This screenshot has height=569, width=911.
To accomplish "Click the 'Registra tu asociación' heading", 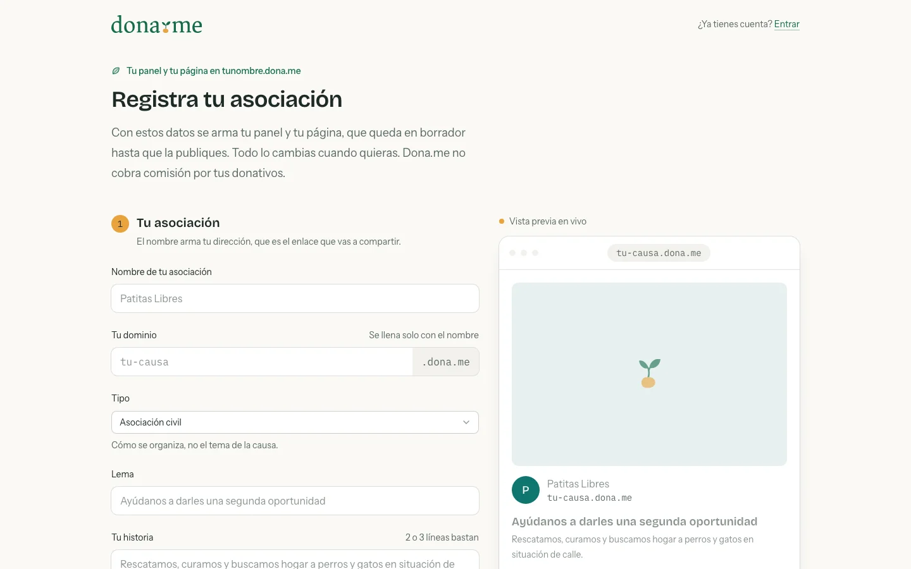I will (226, 99).
